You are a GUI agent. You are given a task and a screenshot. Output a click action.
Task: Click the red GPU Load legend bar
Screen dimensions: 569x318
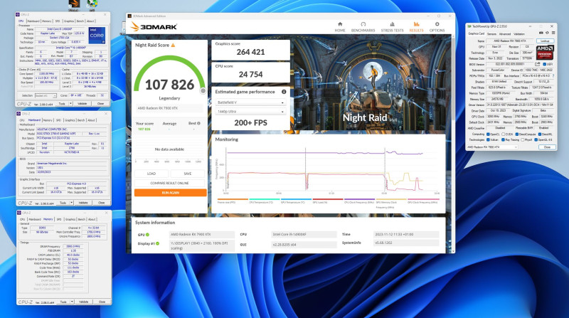click(328, 199)
